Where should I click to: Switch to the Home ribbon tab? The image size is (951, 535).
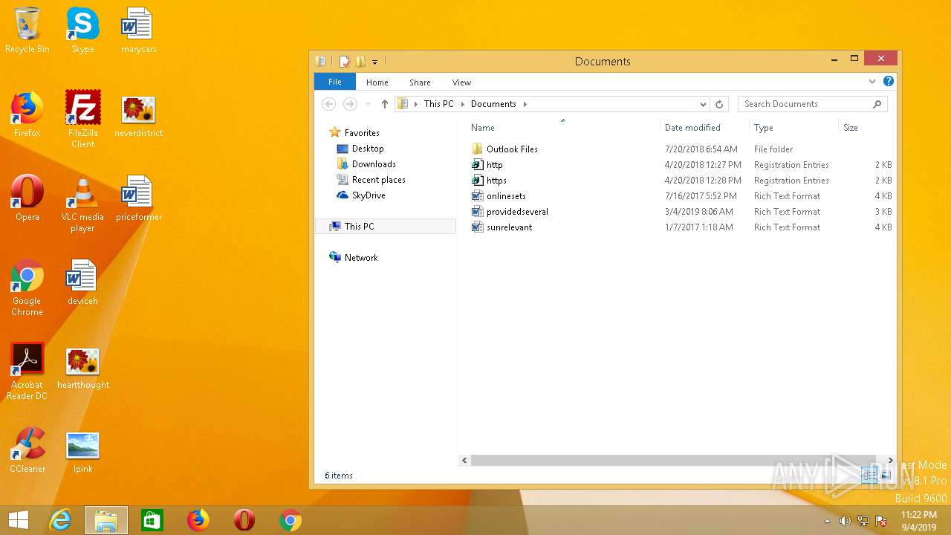click(x=377, y=82)
